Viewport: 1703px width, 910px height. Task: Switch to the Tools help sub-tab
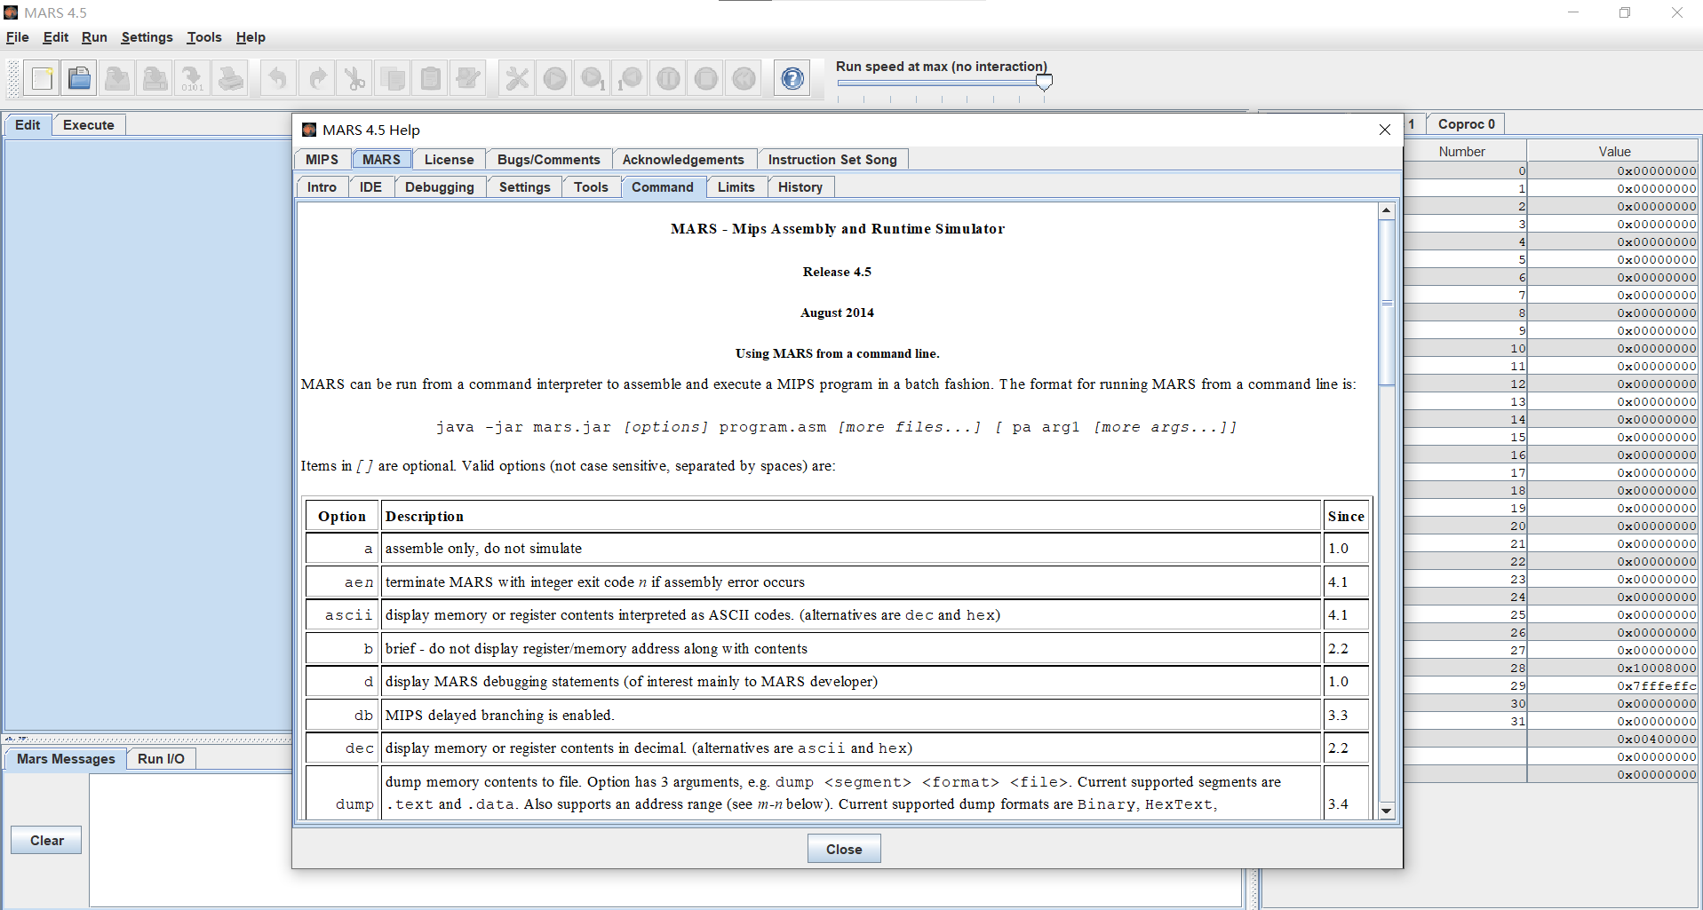(591, 187)
